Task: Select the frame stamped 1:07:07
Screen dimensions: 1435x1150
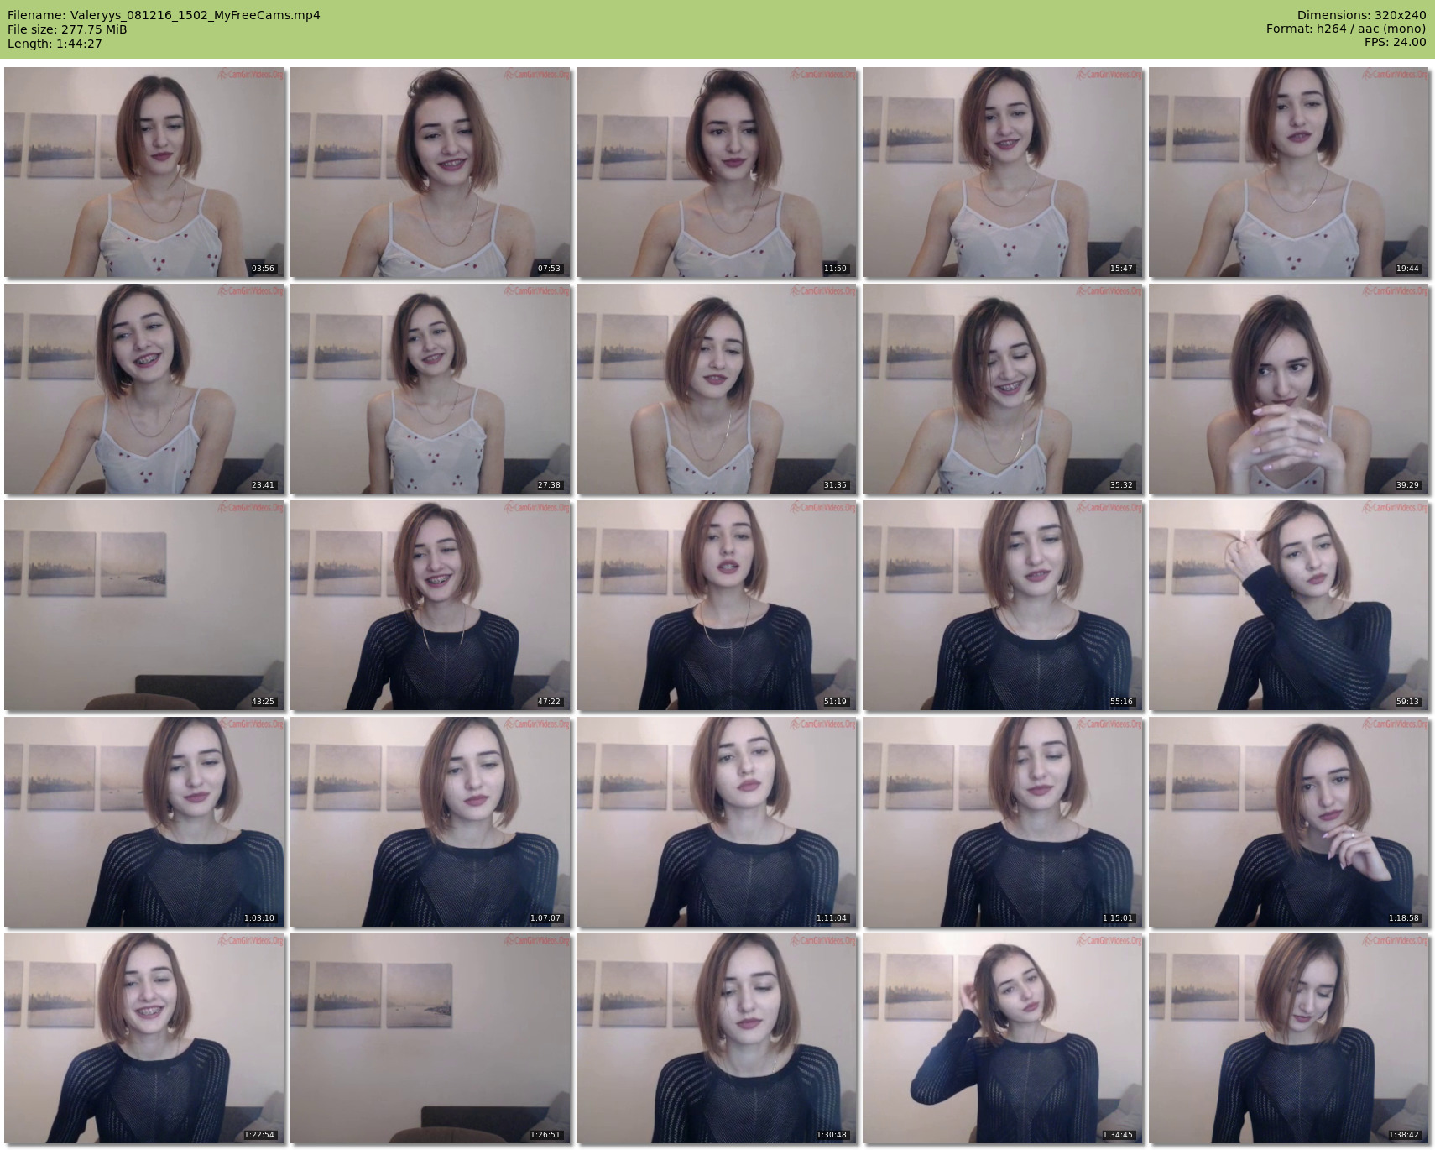Action: [430, 822]
